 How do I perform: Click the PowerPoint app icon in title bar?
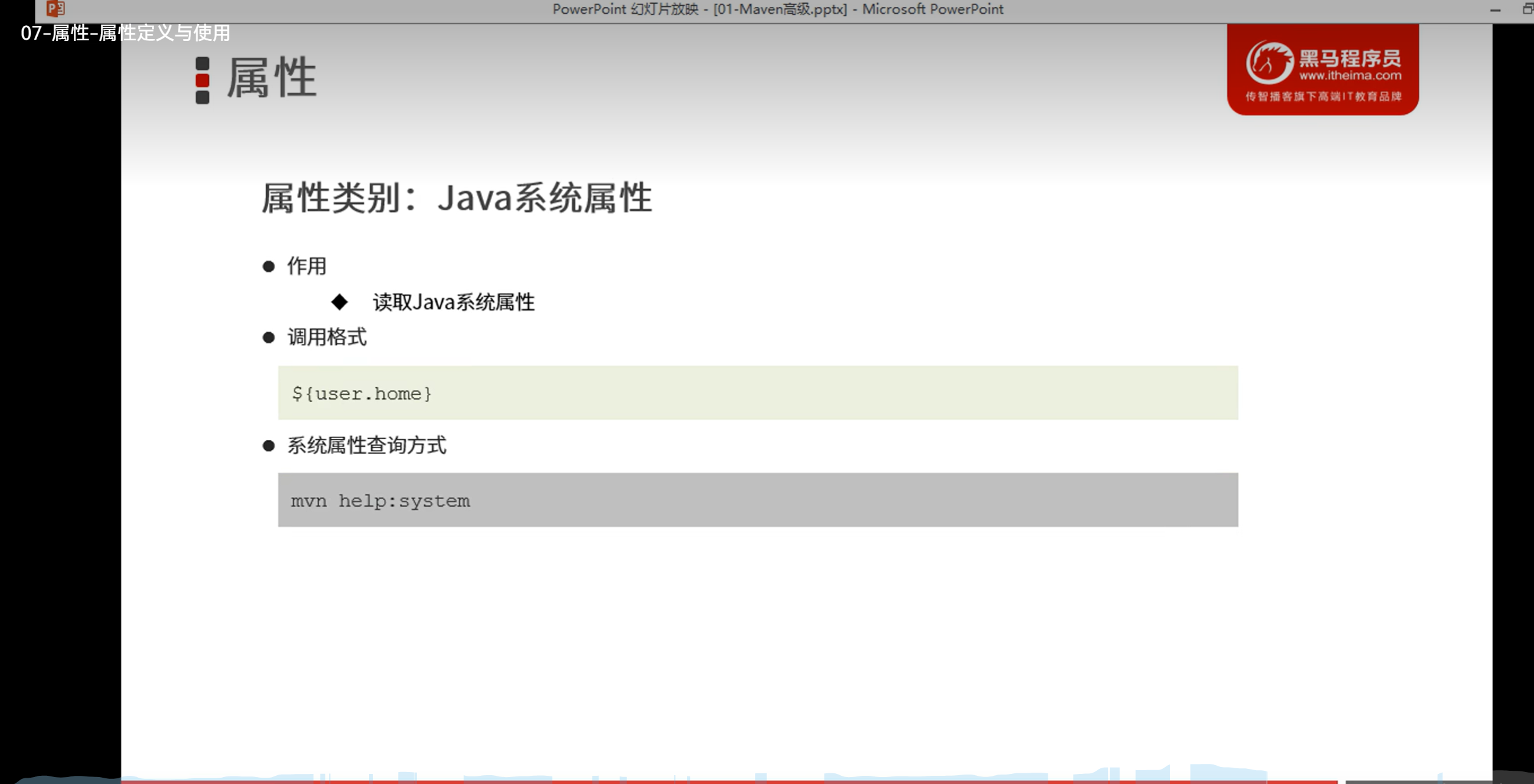56,8
